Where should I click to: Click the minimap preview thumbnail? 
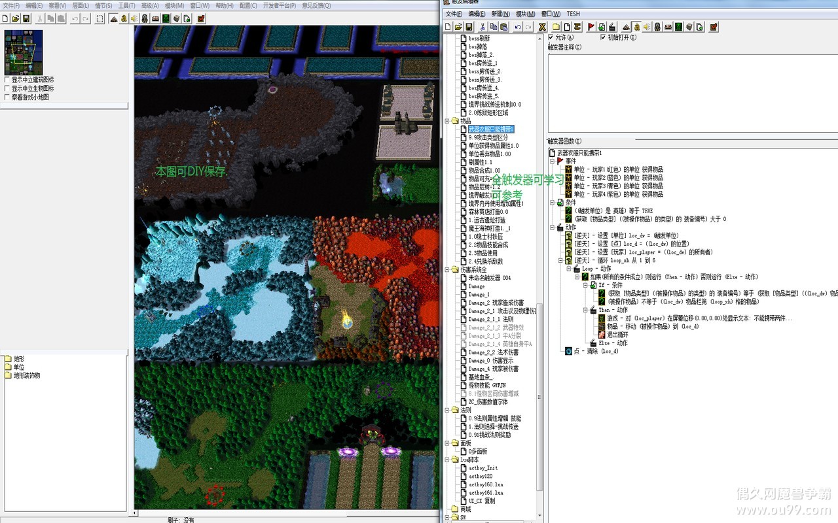pyautogui.click(x=24, y=52)
